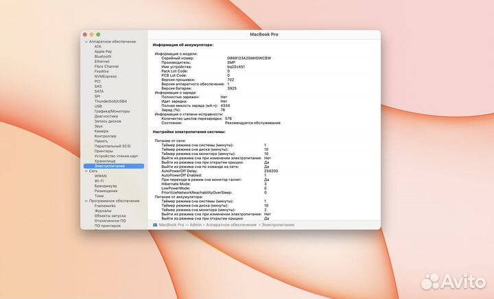Open the USB sidebar item
Image resolution: width=494 pixels, height=299 pixels.
pyautogui.click(x=98, y=106)
